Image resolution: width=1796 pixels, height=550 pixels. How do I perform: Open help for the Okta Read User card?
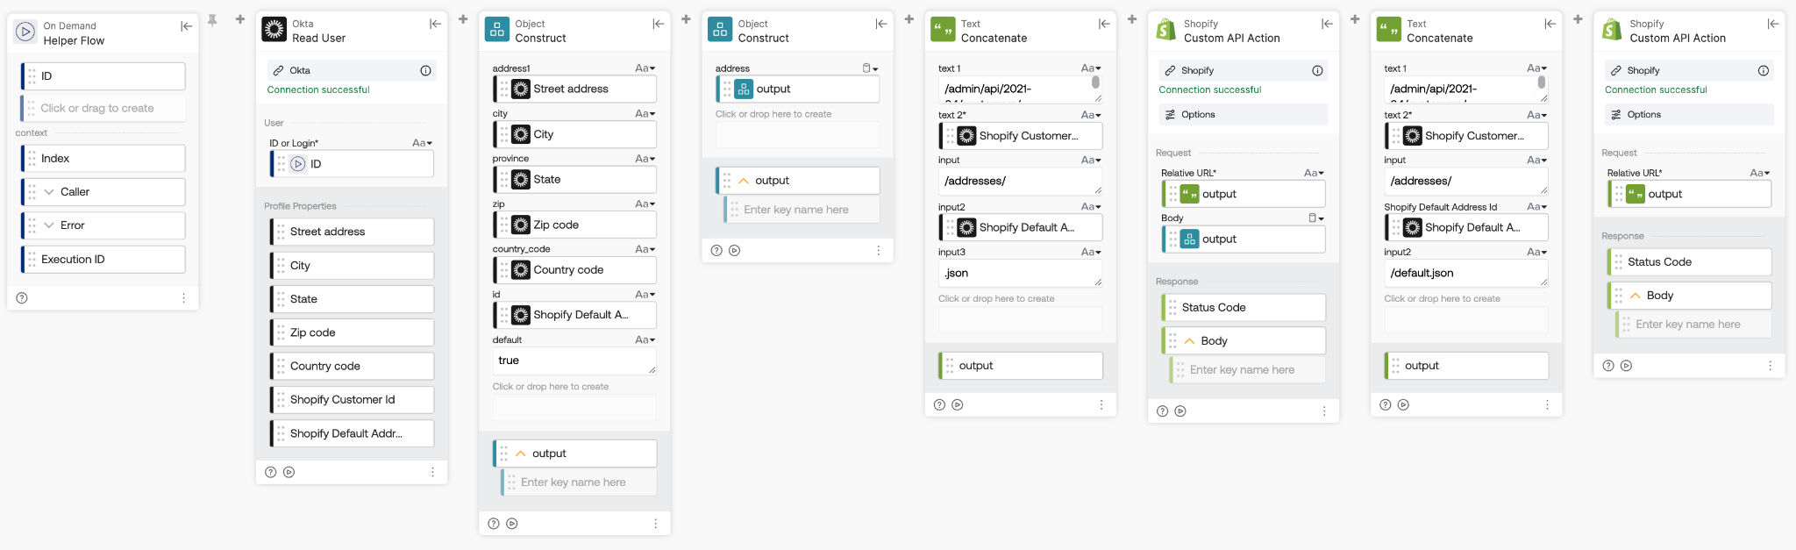click(271, 472)
